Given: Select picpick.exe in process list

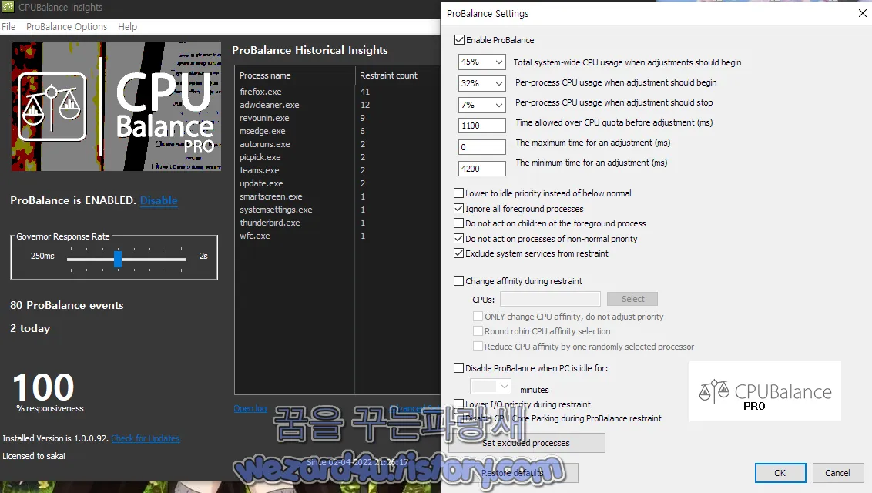Looking at the screenshot, I should pos(337,157).
